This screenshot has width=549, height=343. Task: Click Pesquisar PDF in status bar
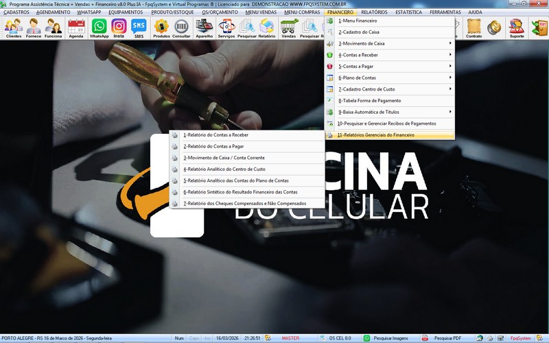click(x=447, y=338)
